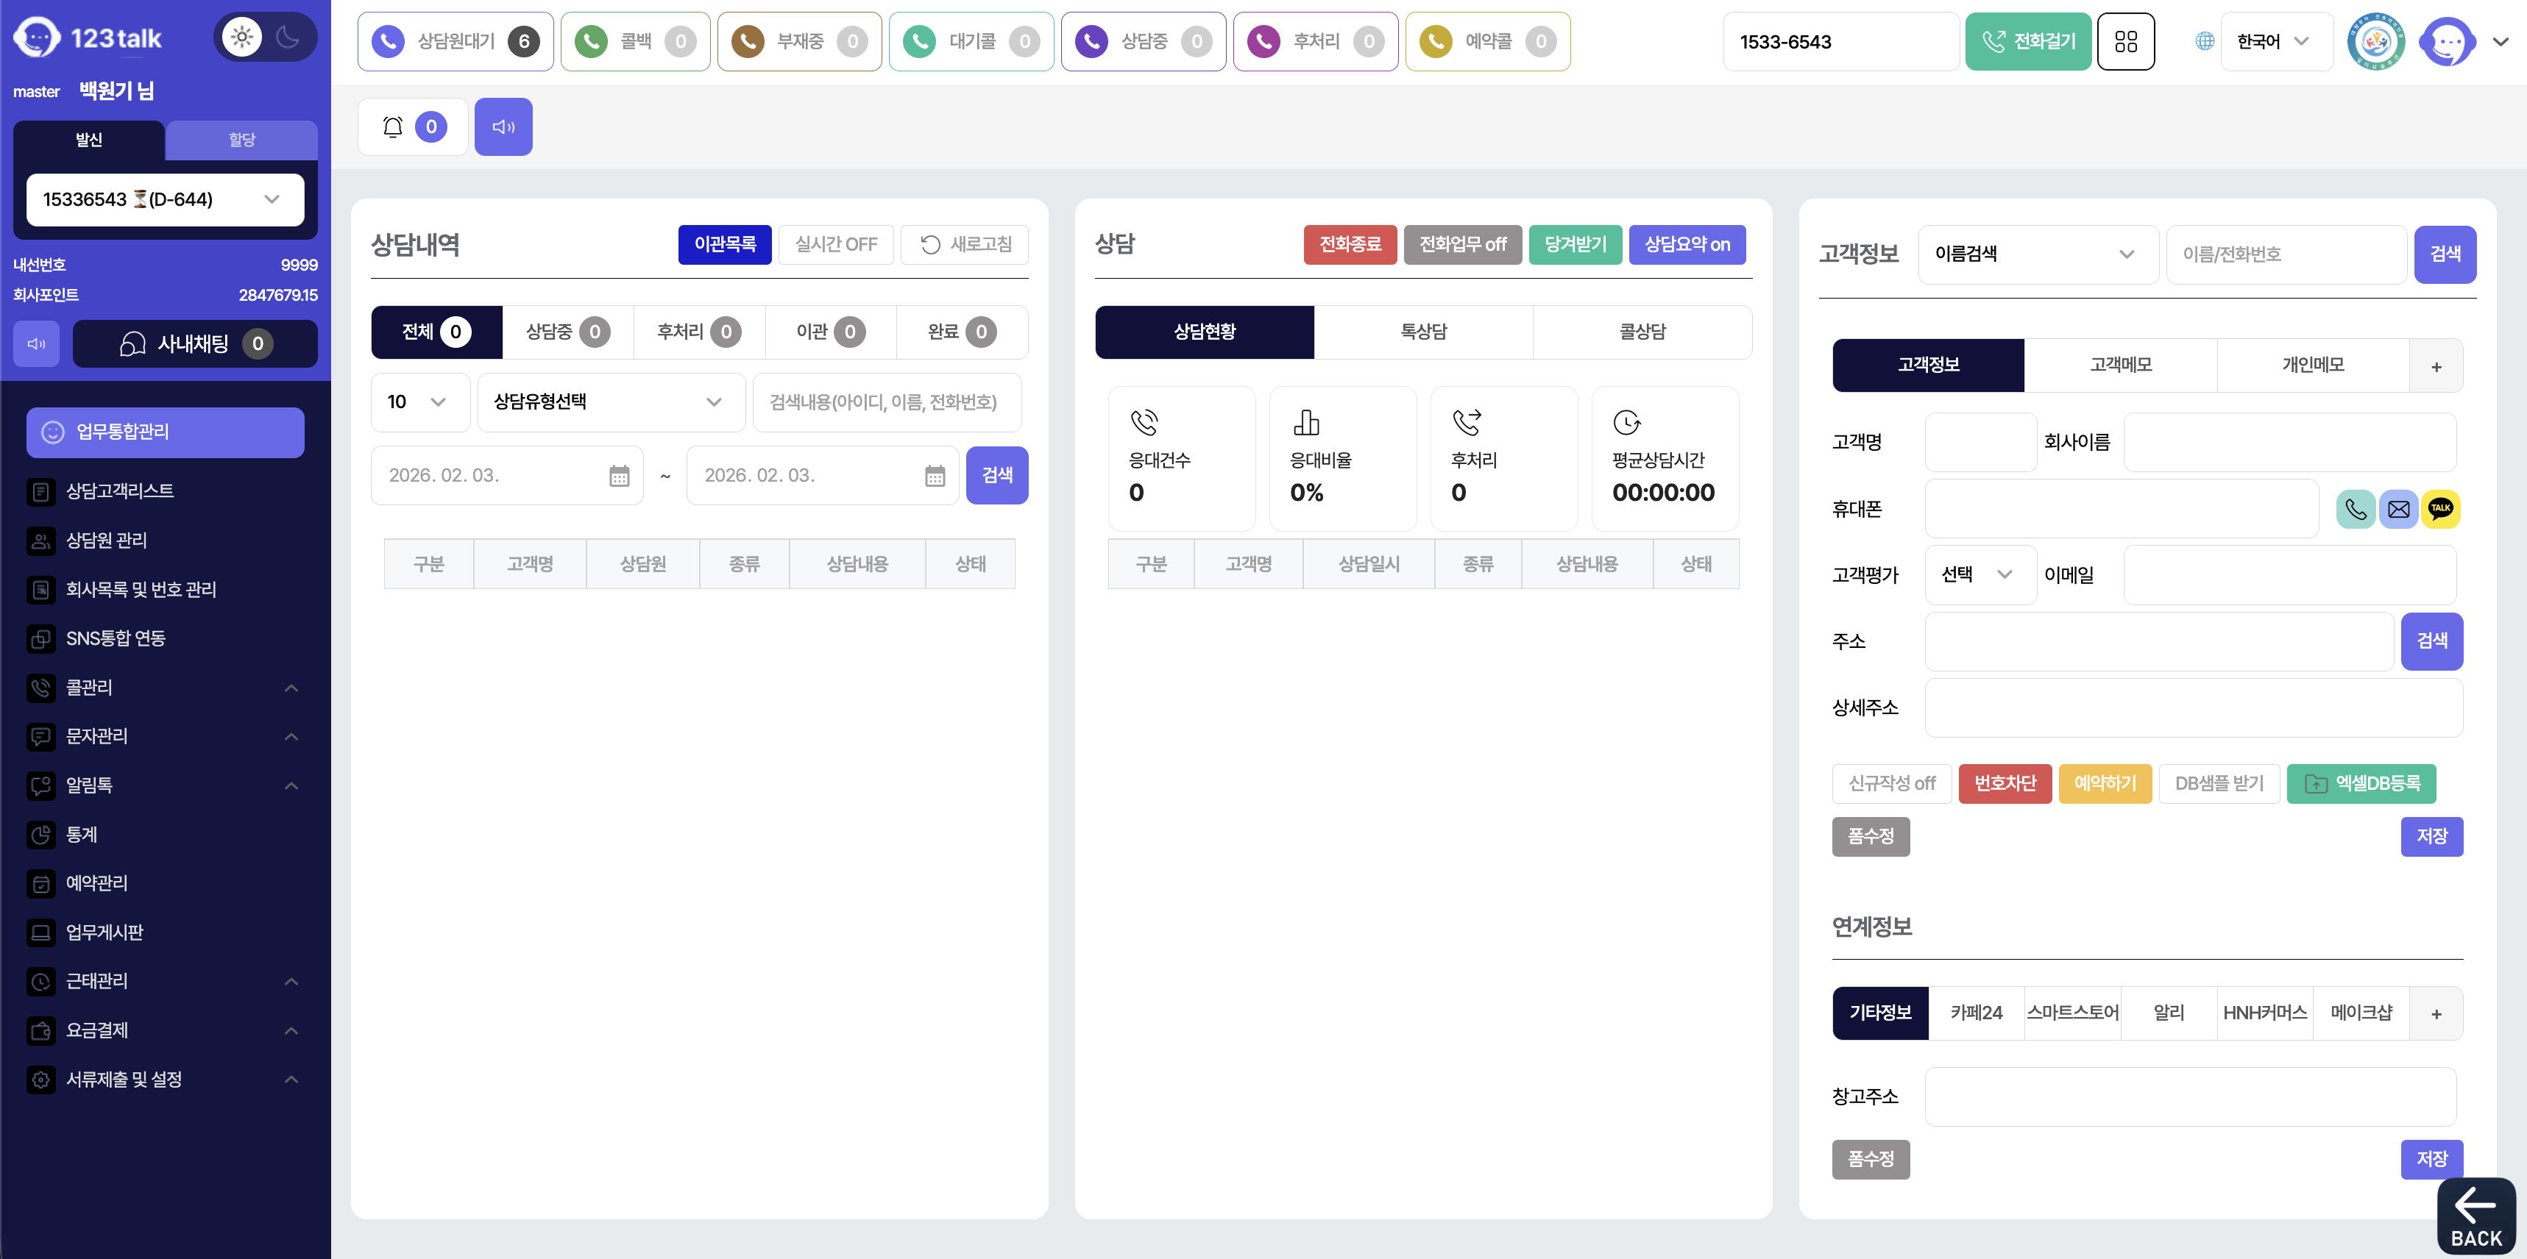The width and height of the screenshot is (2527, 1259).
Task: Switch to the 톡상담 tab
Action: pos(1422,332)
